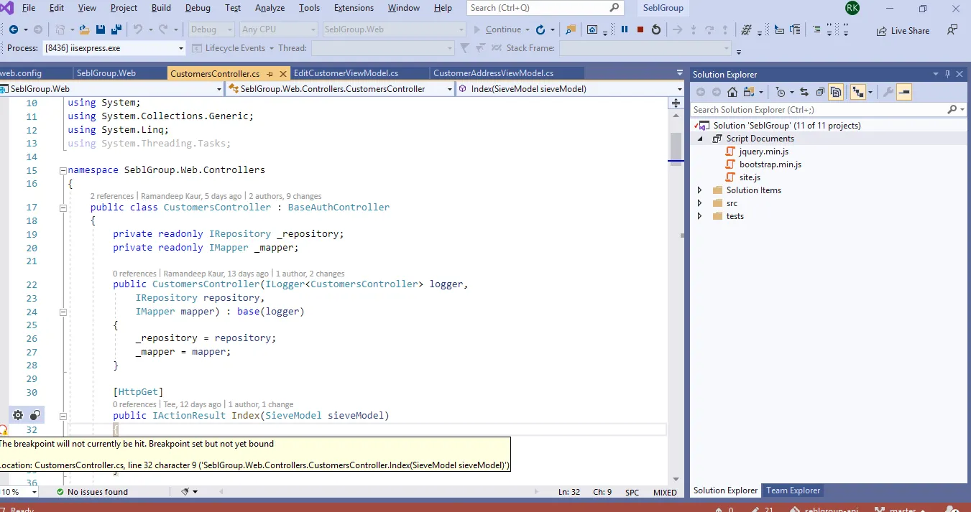
Task: Open the Debug menu
Action: [198, 8]
